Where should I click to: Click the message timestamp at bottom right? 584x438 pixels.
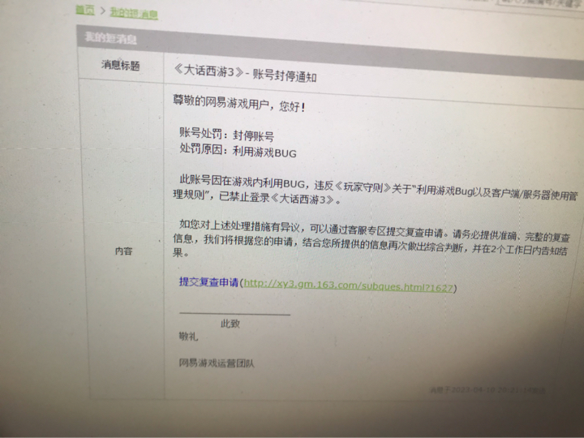488,390
